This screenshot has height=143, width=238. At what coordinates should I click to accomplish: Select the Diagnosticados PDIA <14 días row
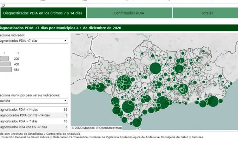[33, 110]
